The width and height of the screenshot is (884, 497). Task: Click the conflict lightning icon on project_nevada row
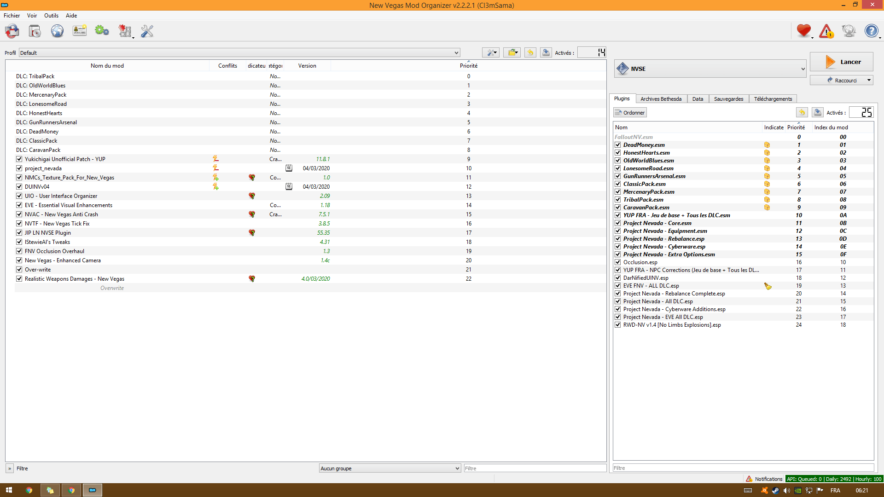point(215,168)
